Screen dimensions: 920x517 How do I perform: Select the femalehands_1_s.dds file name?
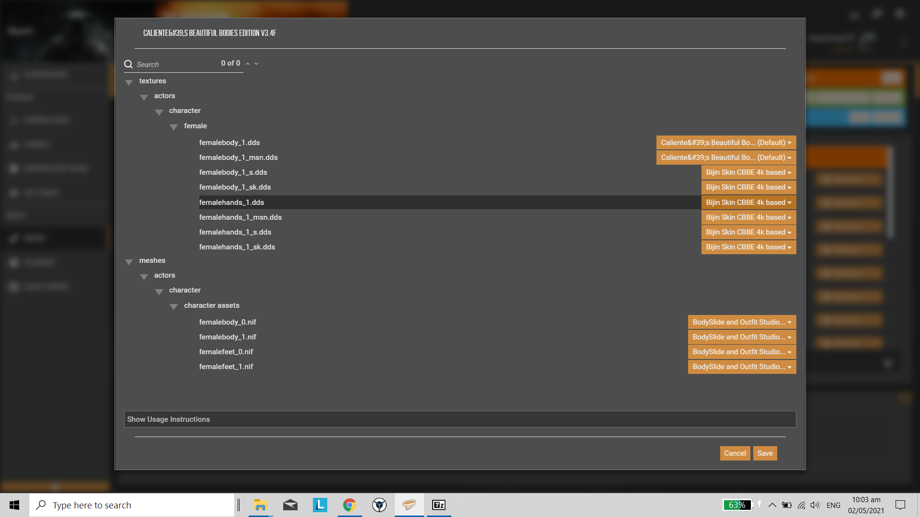point(235,232)
